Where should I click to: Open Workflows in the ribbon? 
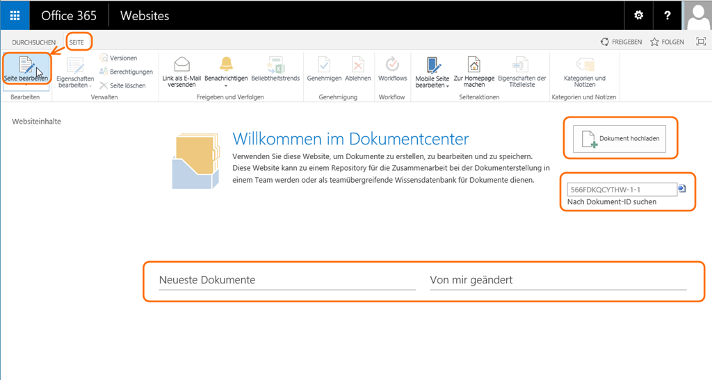pos(392,70)
